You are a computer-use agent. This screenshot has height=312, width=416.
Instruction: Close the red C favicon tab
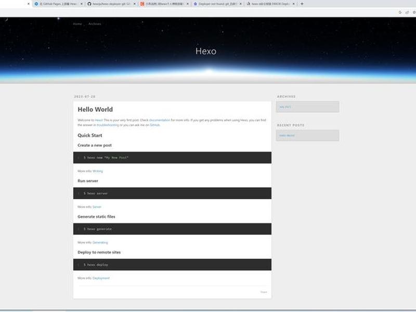188,4
